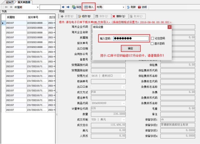200x144 pixels.
Task: Click the 刷新 (Refresh) toolbar button
Action: tap(131, 7)
